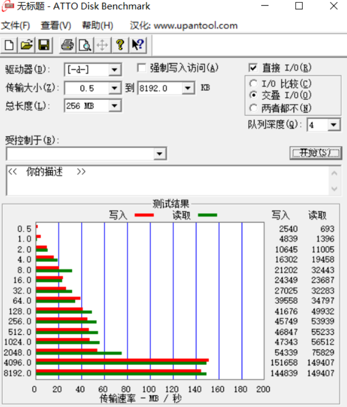This screenshot has width=347, height=407.
Task: Open the Help icon on the toolbar
Action: pyautogui.click(x=120, y=45)
